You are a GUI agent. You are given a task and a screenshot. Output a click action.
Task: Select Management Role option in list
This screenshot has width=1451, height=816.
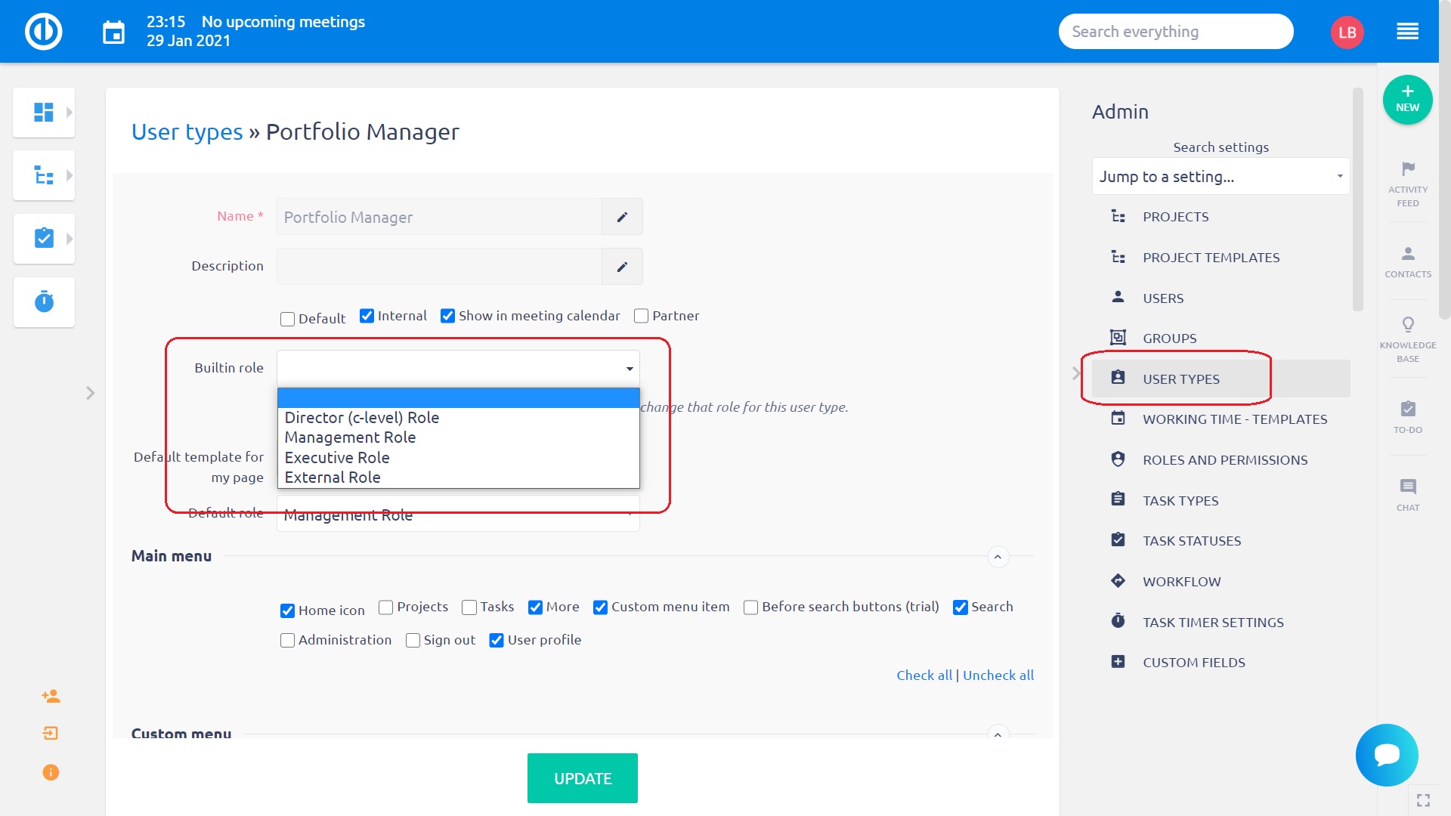pyautogui.click(x=458, y=437)
